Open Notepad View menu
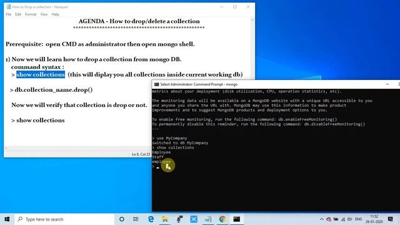Viewport: 400px width, 225px height. point(44,14)
